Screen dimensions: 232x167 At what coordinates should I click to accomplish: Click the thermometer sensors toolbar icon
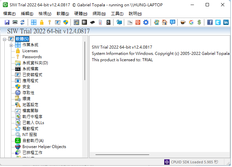pos(100,22)
